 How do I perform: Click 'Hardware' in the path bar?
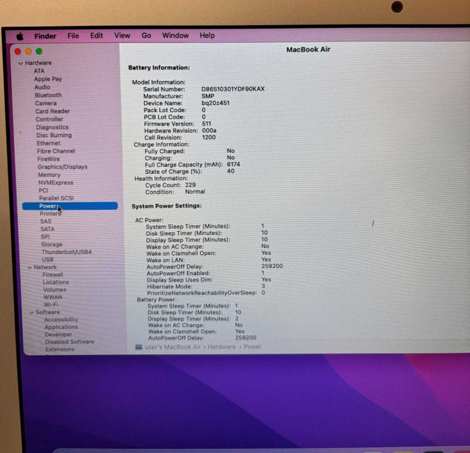click(222, 347)
